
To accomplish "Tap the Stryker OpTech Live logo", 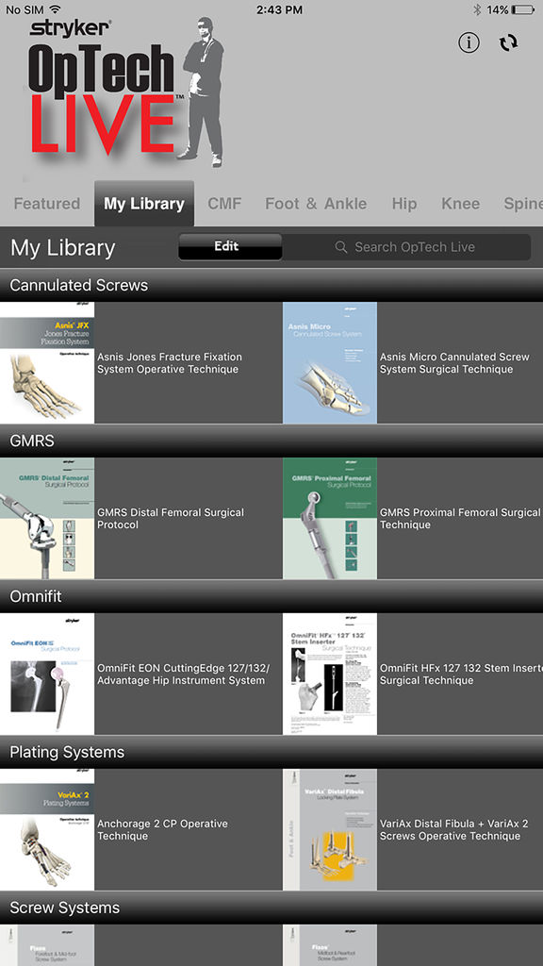I will [125, 93].
